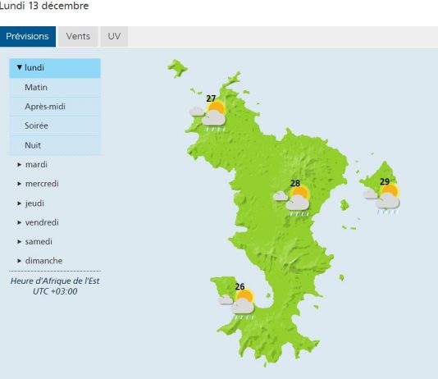Click the weather icon showing 26 degrees

(x=236, y=304)
